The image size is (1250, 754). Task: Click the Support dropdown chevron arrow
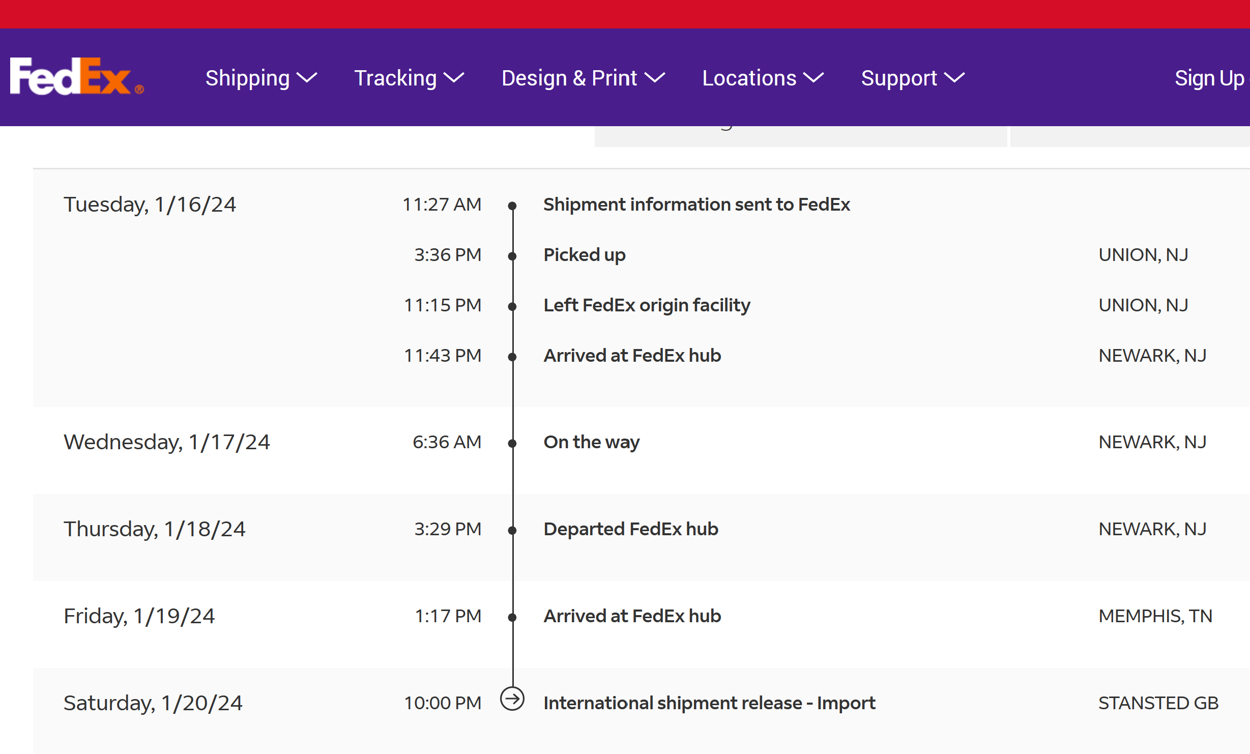coord(954,78)
